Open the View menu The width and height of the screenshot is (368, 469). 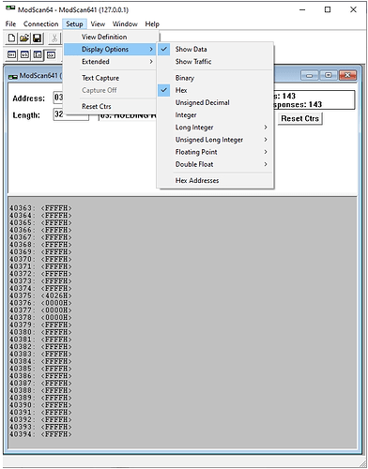pyautogui.click(x=98, y=24)
